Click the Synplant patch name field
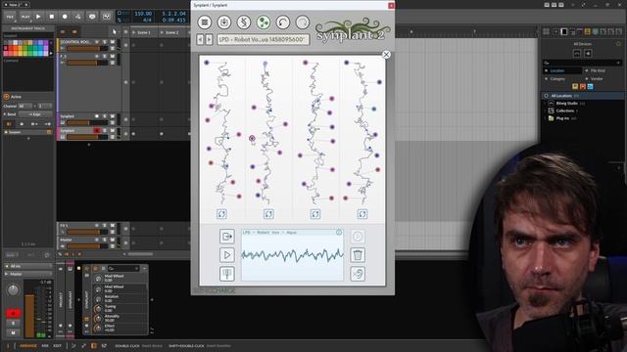The width and height of the screenshot is (627, 352). tap(264, 39)
